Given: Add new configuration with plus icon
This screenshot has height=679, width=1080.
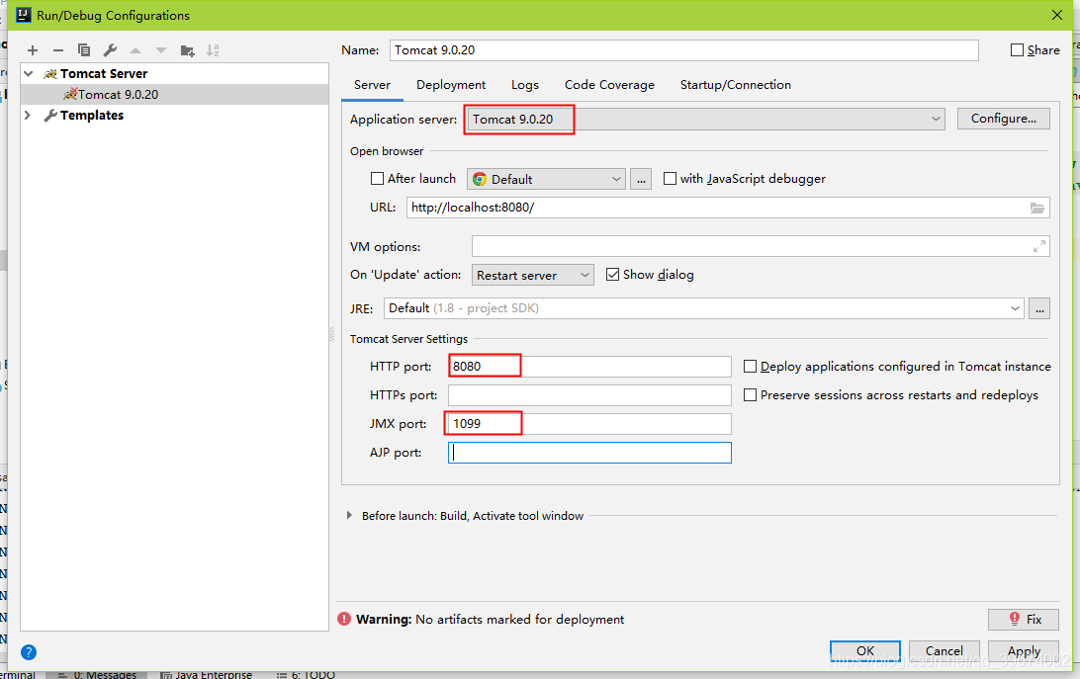Looking at the screenshot, I should (33, 50).
